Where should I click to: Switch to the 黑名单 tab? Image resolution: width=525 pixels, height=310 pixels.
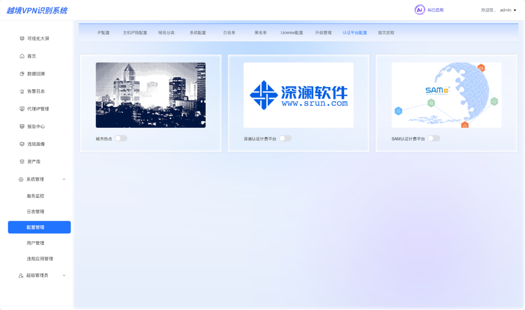coord(261,33)
